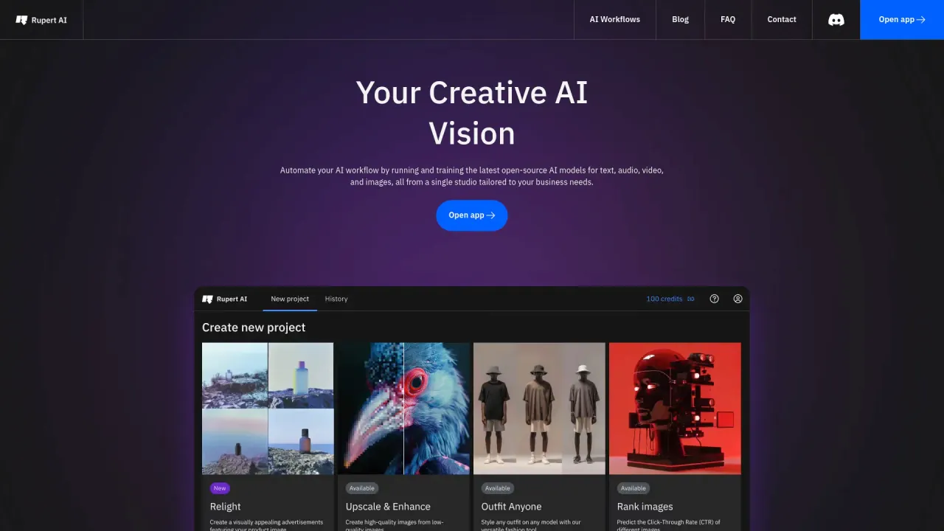Screen dimensions: 944x531
Task: Select the Rank images red robot thumbnail
Action: point(675,409)
